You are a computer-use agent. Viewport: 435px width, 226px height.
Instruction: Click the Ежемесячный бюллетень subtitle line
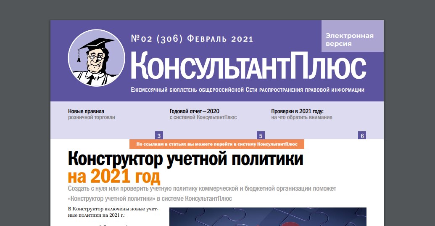248,90
